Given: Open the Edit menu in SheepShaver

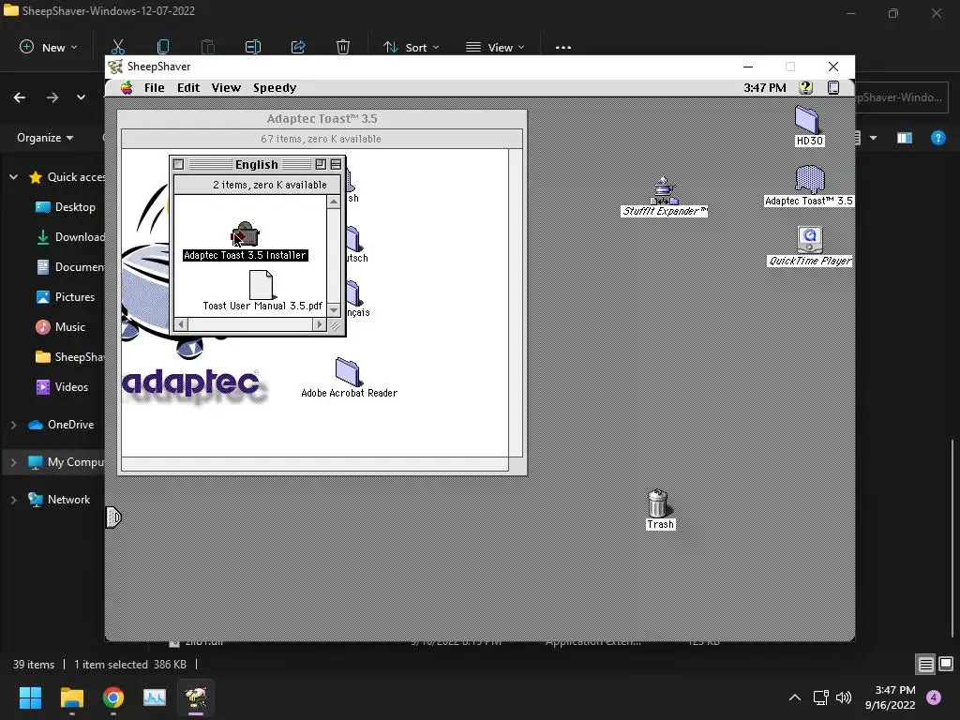Looking at the screenshot, I should (x=188, y=87).
